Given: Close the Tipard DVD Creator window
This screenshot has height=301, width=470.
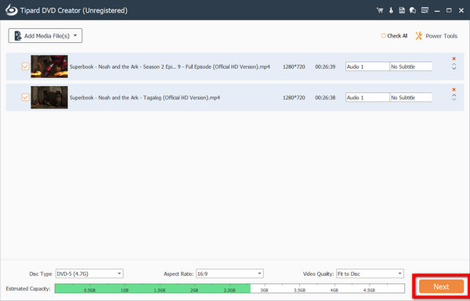Looking at the screenshot, I should [x=461, y=10].
